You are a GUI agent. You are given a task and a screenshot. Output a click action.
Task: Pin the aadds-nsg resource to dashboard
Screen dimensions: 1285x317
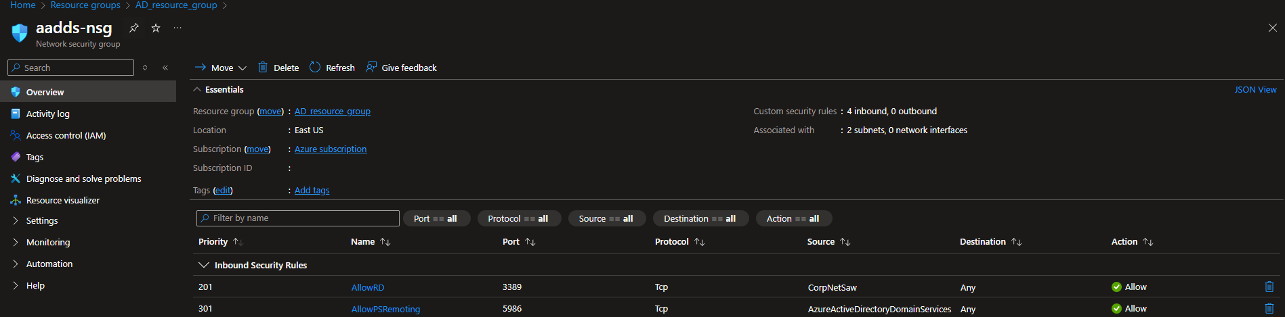(134, 28)
